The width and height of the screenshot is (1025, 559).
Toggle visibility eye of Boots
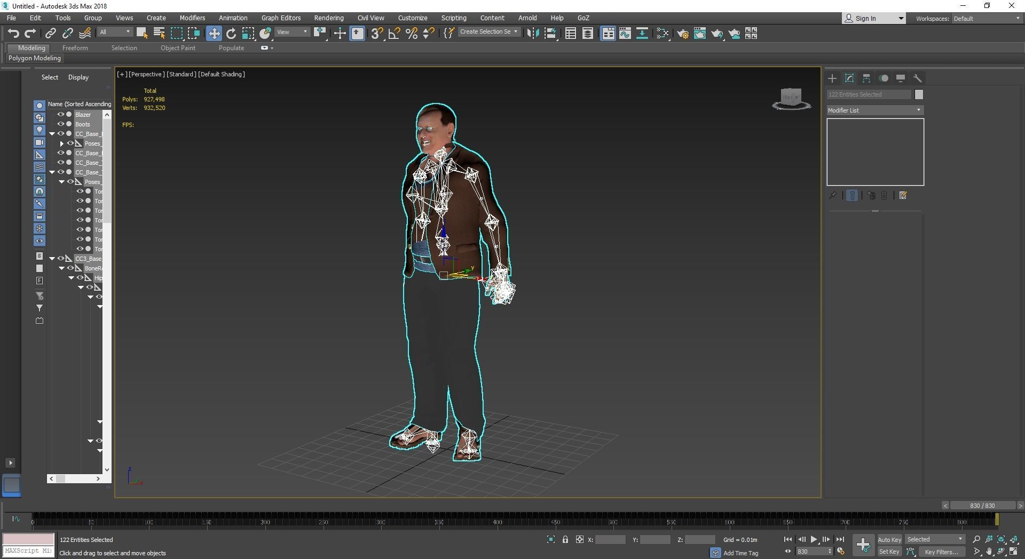point(61,124)
